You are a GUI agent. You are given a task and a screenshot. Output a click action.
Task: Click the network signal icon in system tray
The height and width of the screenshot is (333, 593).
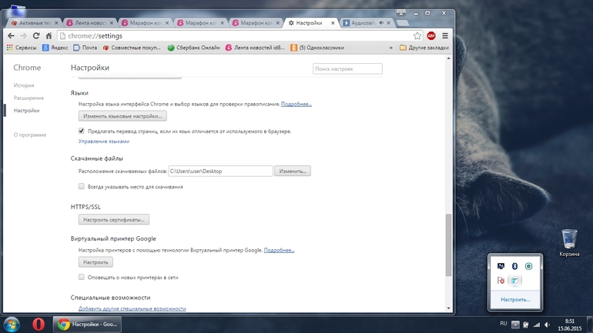[537, 325]
